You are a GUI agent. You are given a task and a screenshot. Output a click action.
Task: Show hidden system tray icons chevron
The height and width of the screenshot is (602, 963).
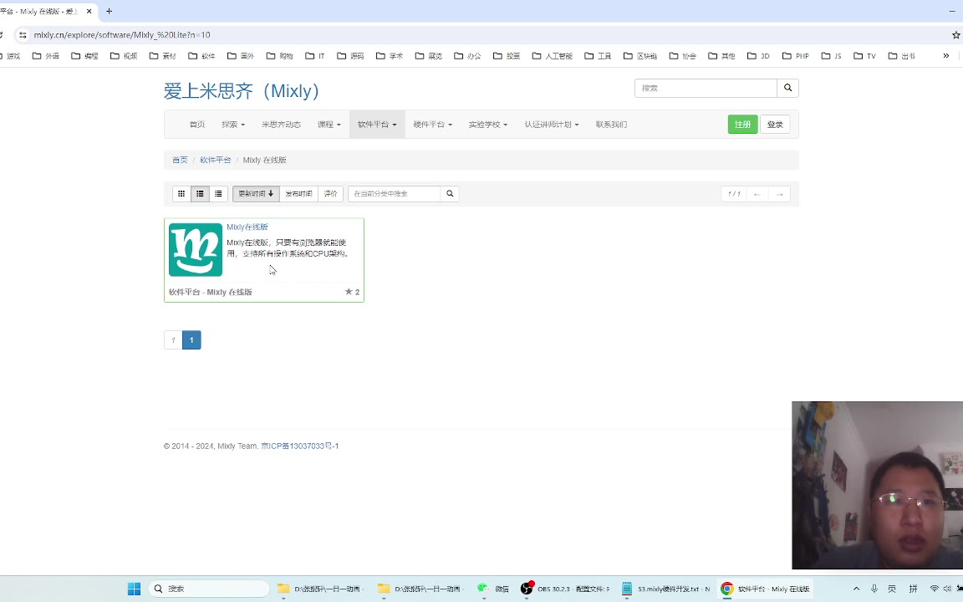tap(856, 589)
